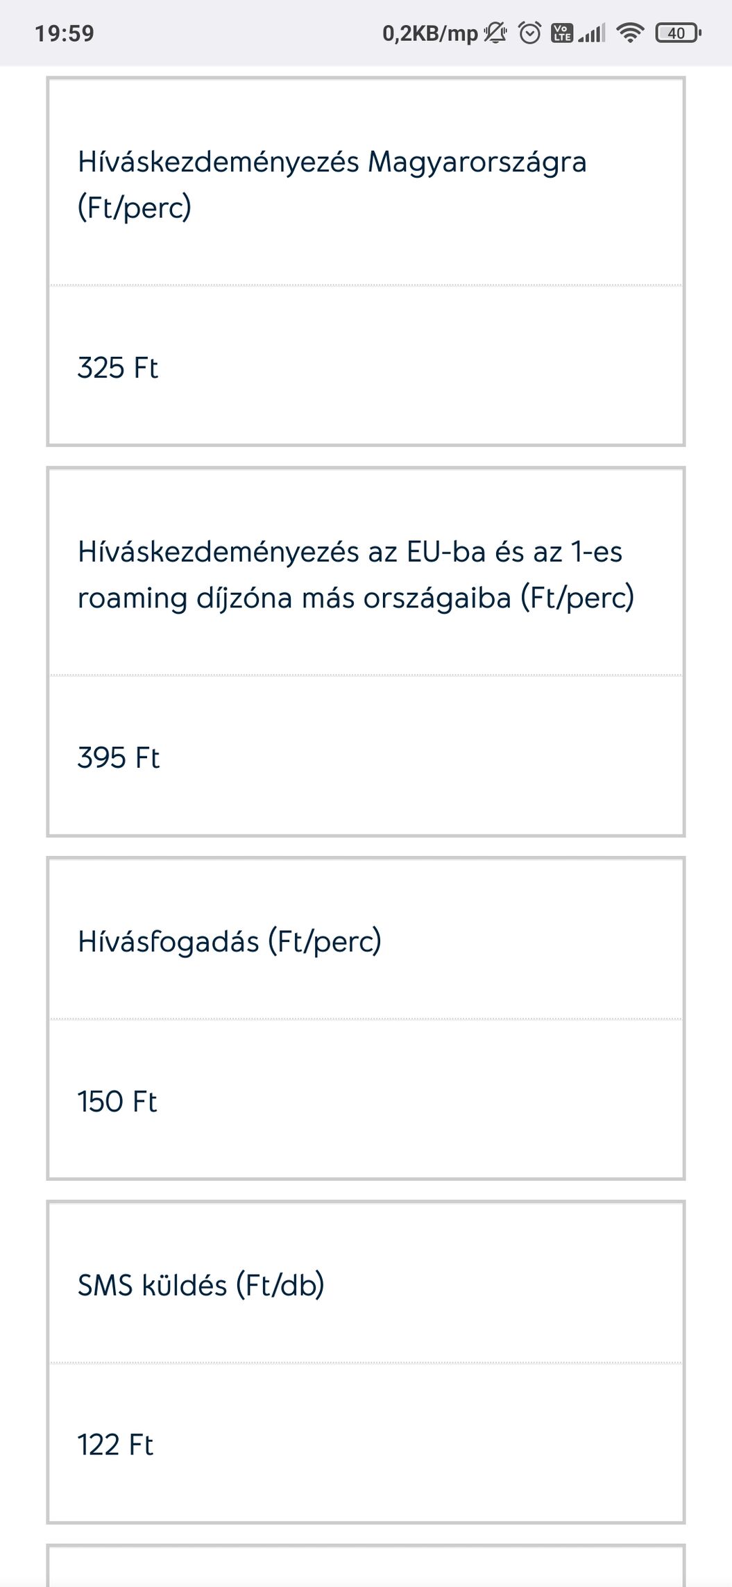Tap the battery level indicator
Image resolution: width=732 pixels, height=1587 pixels.
[678, 33]
